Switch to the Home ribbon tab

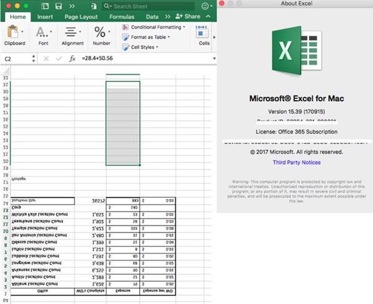(x=17, y=17)
